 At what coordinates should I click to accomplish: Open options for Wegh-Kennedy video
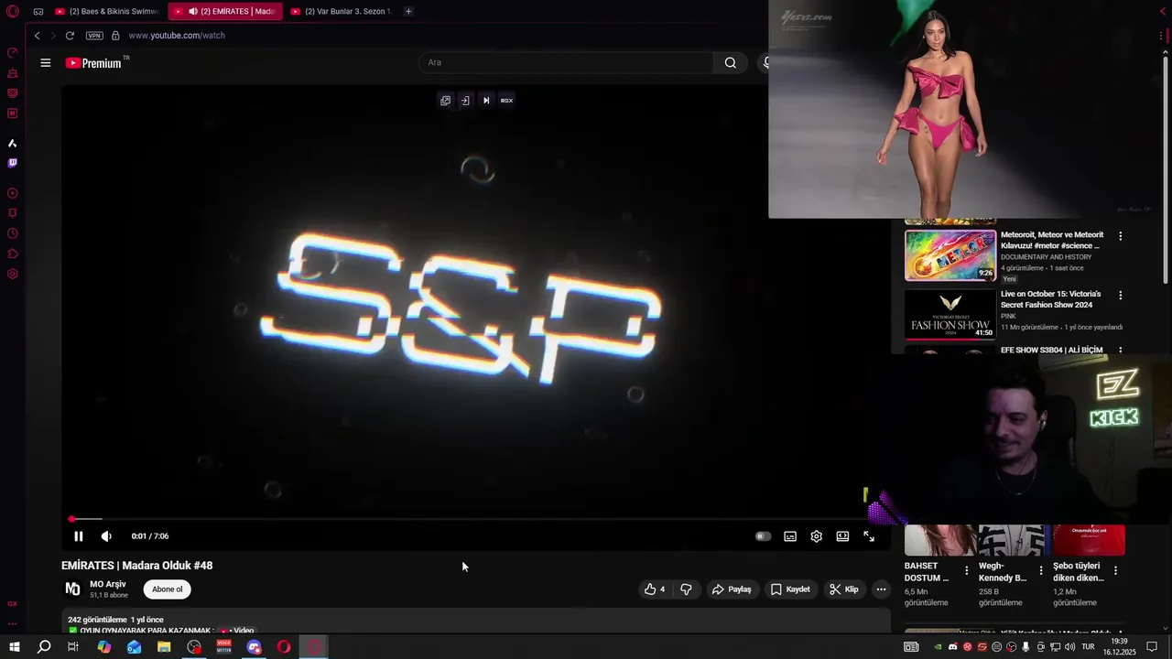click(x=1040, y=570)
